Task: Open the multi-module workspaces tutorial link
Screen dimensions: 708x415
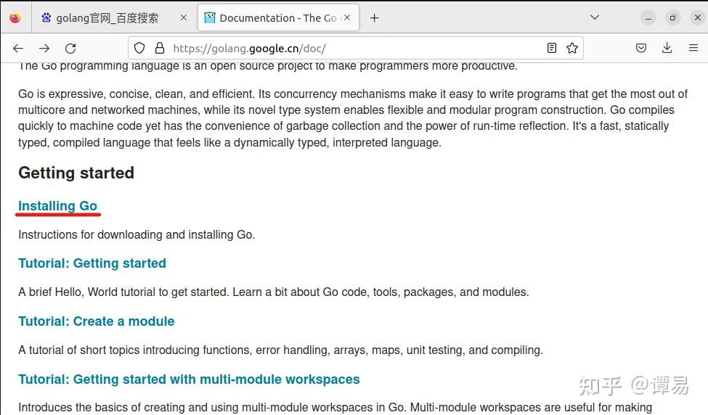Action: [x=189, y=379]
